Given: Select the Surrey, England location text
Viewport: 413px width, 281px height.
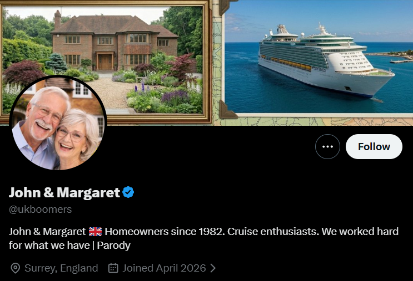Looking at the screenshot, I should pyautogui.click(x=61, y=268).
